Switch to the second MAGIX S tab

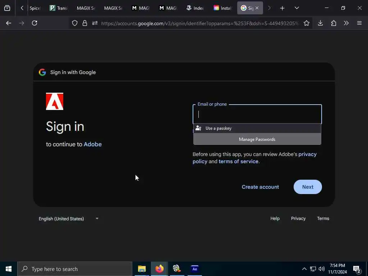(x=113, y=8)
